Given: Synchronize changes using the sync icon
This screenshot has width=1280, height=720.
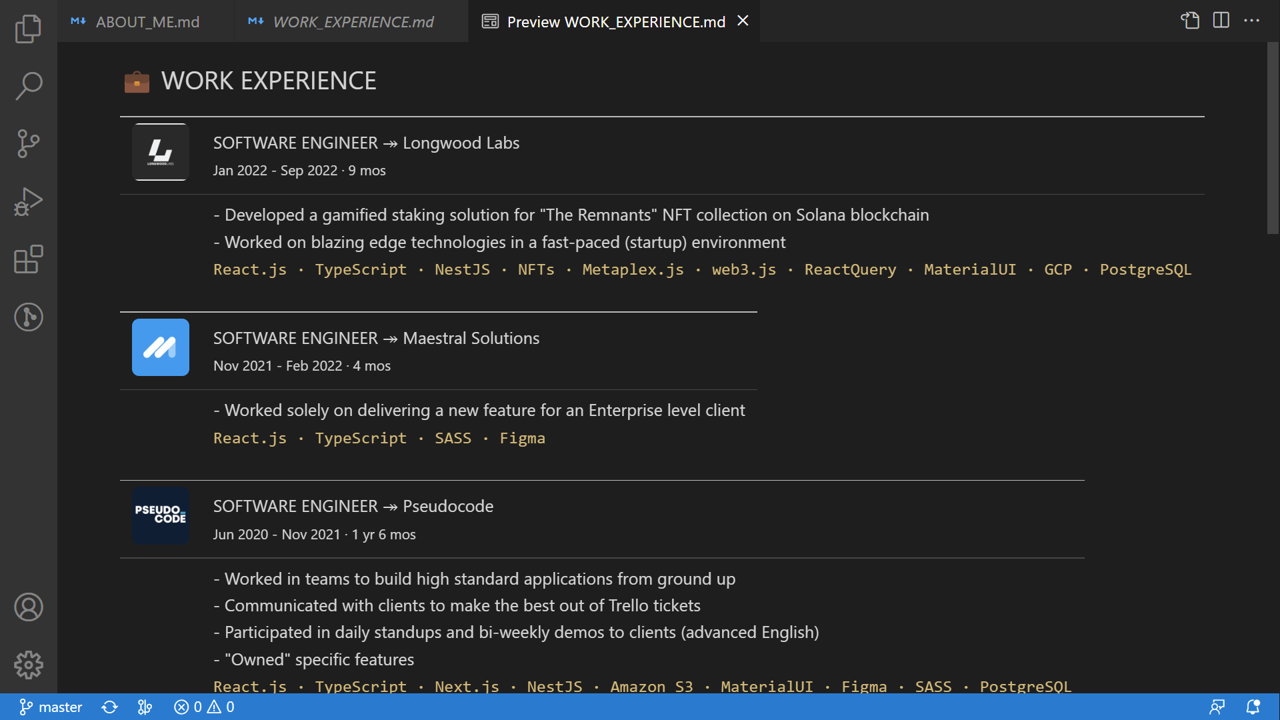Looking at the screenshot, I should 109,707.
